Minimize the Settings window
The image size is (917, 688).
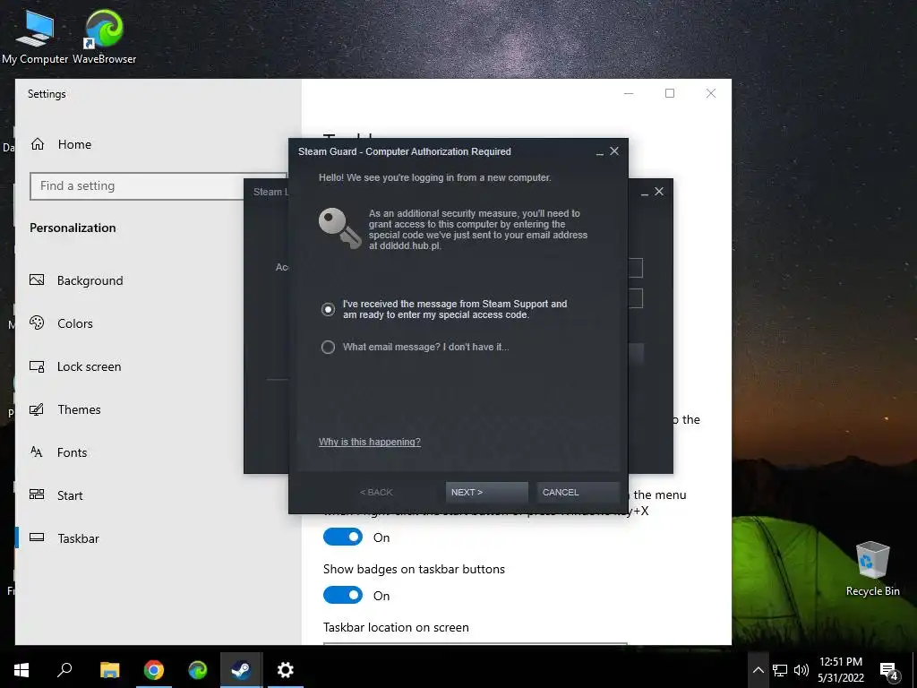click(x=629, y=93)
